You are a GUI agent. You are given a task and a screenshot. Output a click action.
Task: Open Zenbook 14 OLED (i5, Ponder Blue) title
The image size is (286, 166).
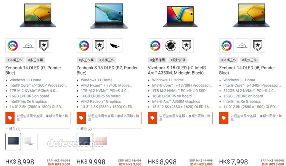(247, 70)
